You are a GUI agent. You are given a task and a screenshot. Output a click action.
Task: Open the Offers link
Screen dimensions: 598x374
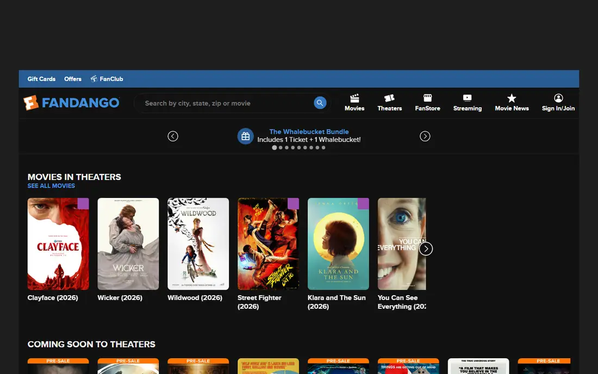(x=73, y=79)
